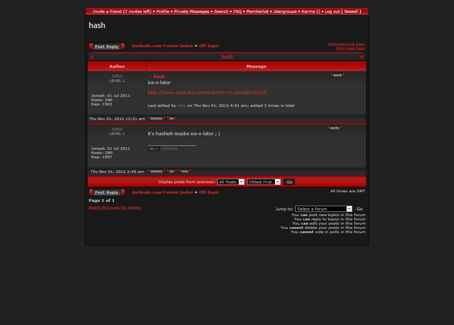Open the Oldest First sort dropdown
The height and width of the screenshot is (325, 454).
(x=264, y=182)
